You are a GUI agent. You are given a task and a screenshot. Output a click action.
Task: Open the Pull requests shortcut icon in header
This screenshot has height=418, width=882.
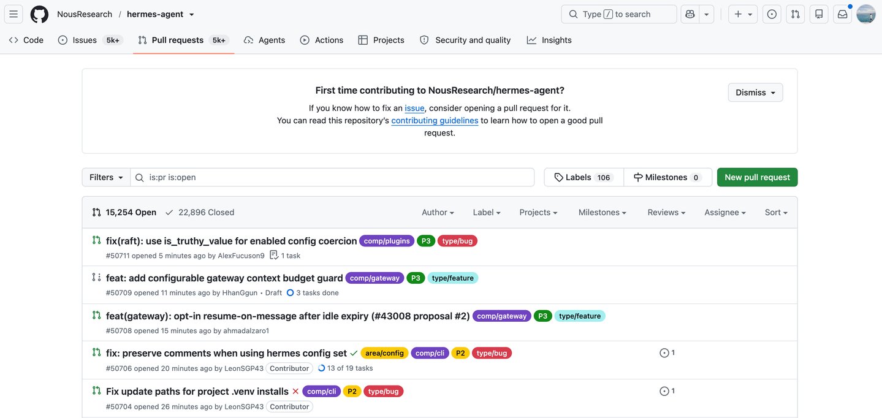tap(795, 14)
